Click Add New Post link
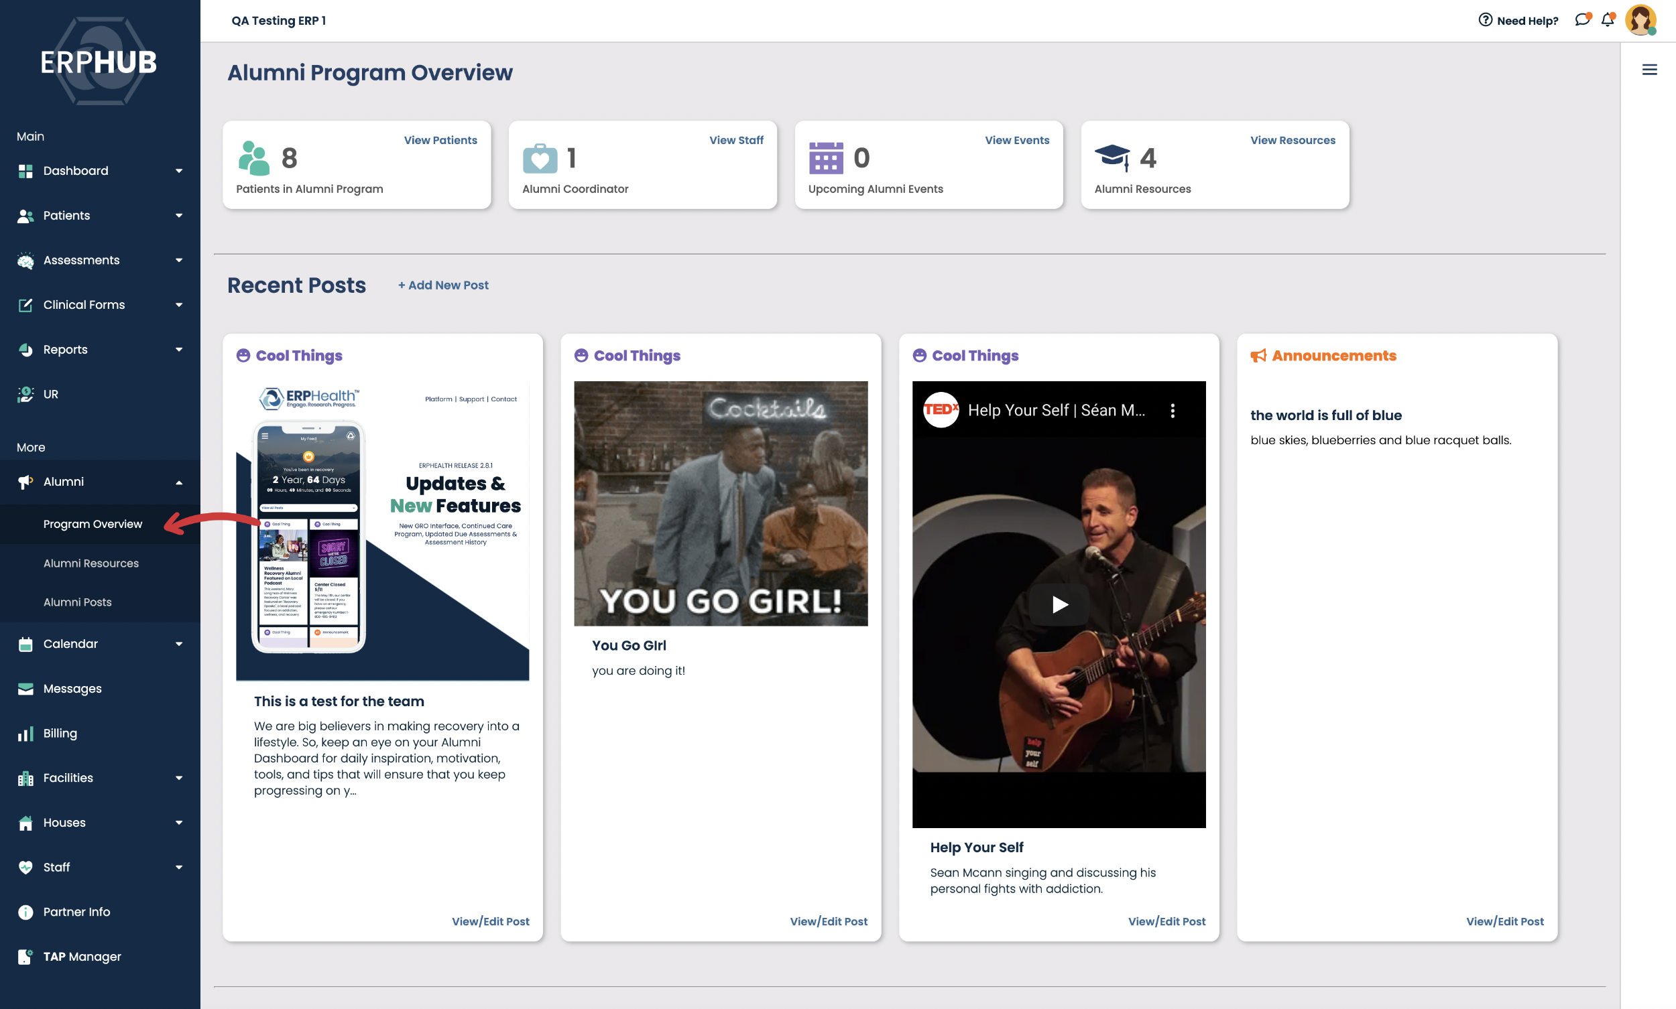Screen dimensions: 1676x1009 click(443, 285)
